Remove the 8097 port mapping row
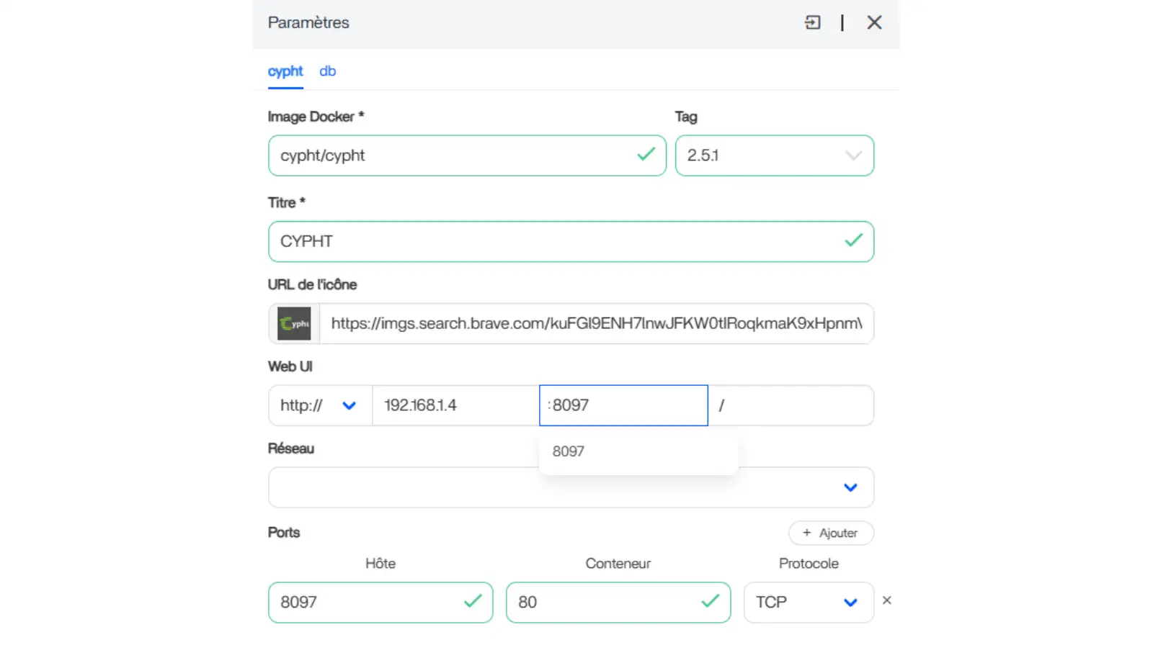This screenshot has height=645, width=1153. click(887, 600)
